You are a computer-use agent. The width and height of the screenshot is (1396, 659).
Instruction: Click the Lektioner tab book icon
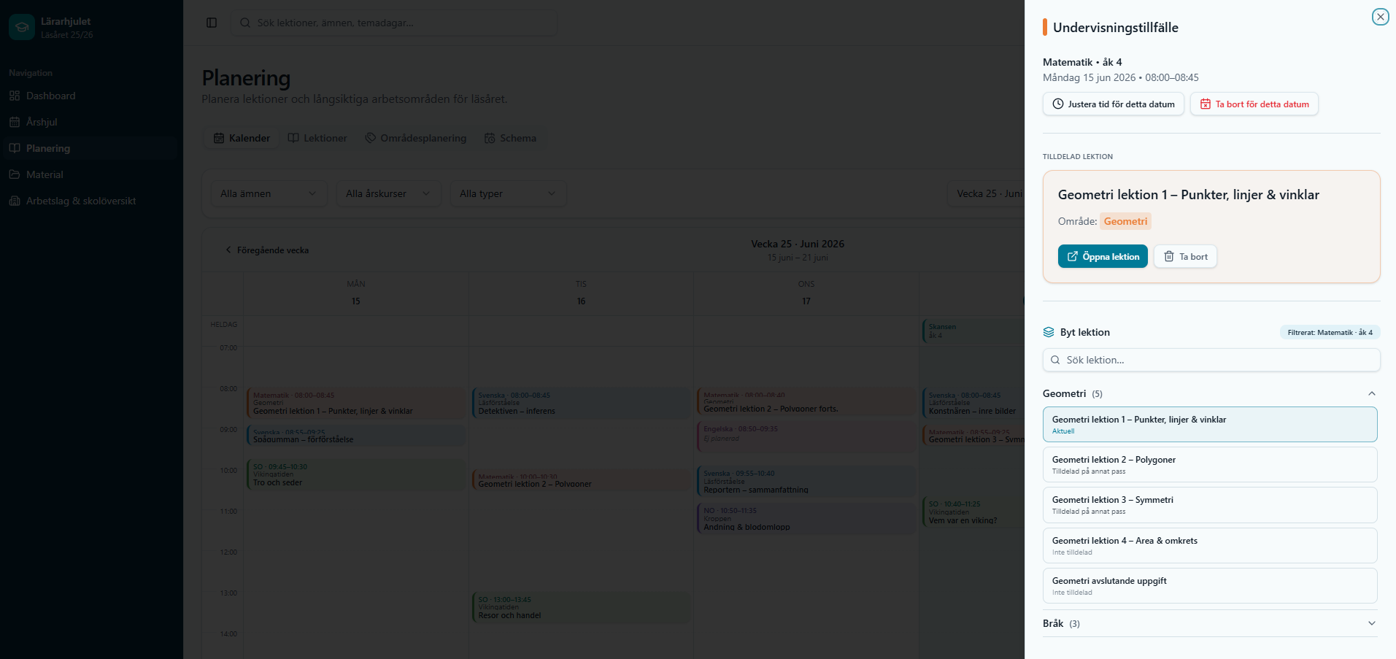click(293, 138)
